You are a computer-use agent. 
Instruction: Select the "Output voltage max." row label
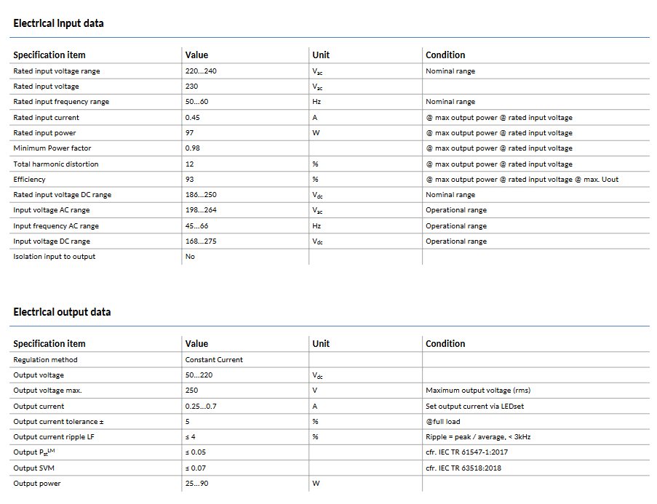coord(47,391)
